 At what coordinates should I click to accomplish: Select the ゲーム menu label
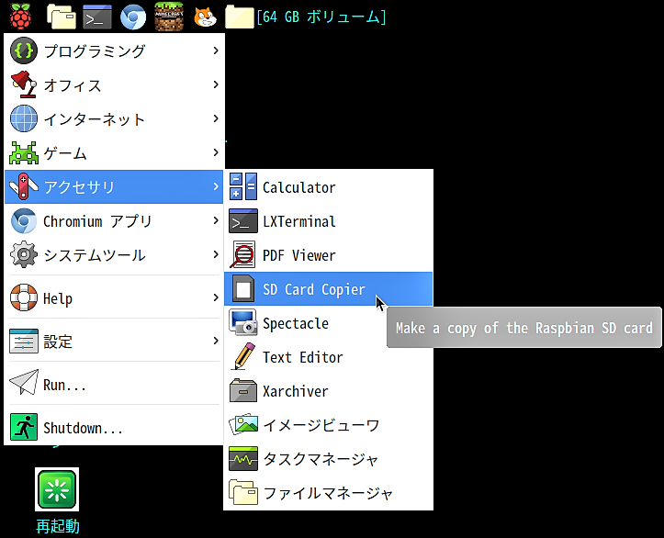pyautogui.click(x=65, y=152)
